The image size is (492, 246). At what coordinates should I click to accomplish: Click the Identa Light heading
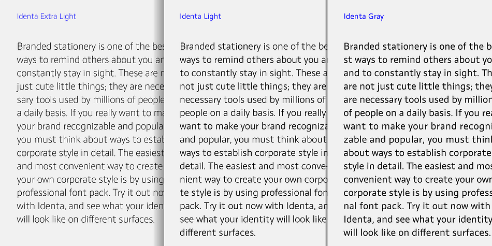pos(200,17)
